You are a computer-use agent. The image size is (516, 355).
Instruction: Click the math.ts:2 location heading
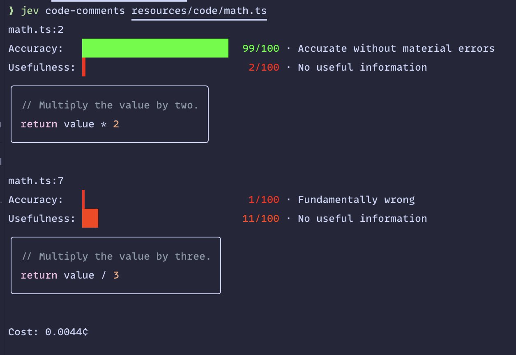[x=36, y=30]
